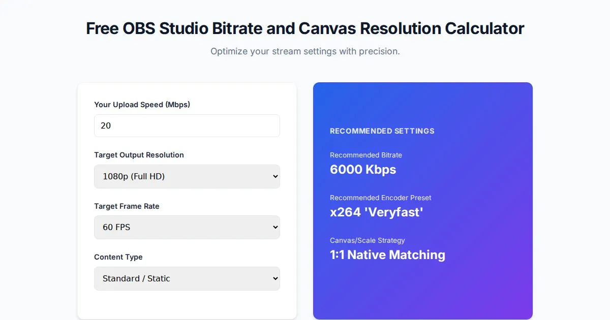Click the 'Optimize your stream settings' subtitle
Screen dimensions: 610x320
pos(305,51)
